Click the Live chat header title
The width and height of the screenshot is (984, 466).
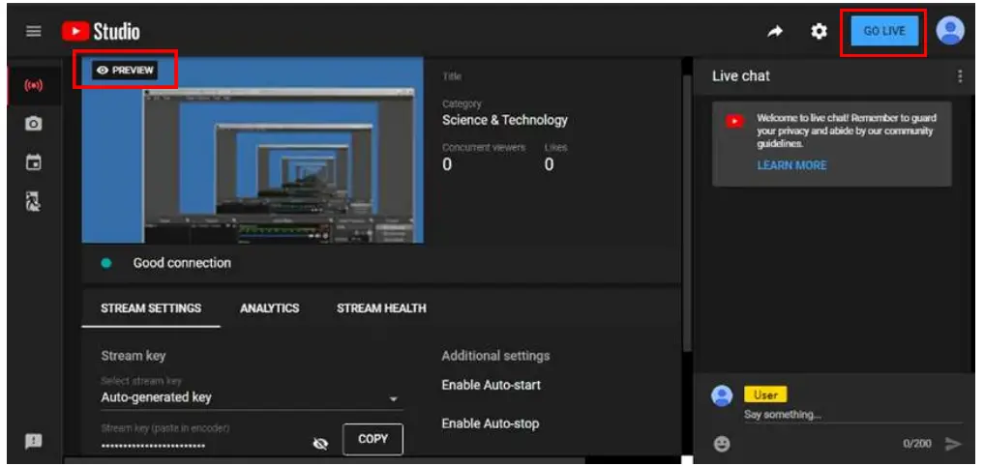[x=740, y=75]
